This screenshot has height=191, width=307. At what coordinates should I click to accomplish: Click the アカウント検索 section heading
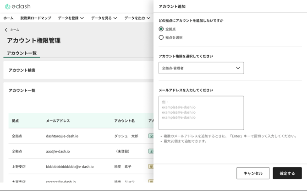pyautogui.click(x=22, y=70)
